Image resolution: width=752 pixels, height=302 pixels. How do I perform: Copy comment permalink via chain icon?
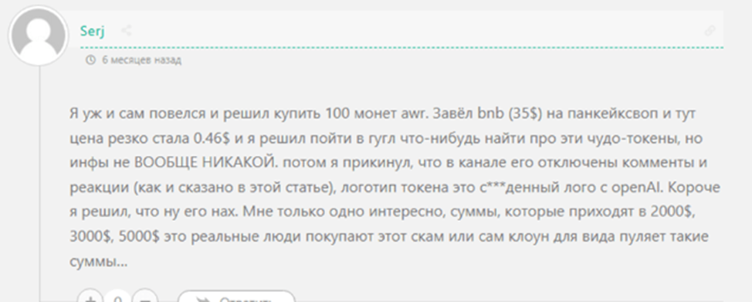point(710,31)
